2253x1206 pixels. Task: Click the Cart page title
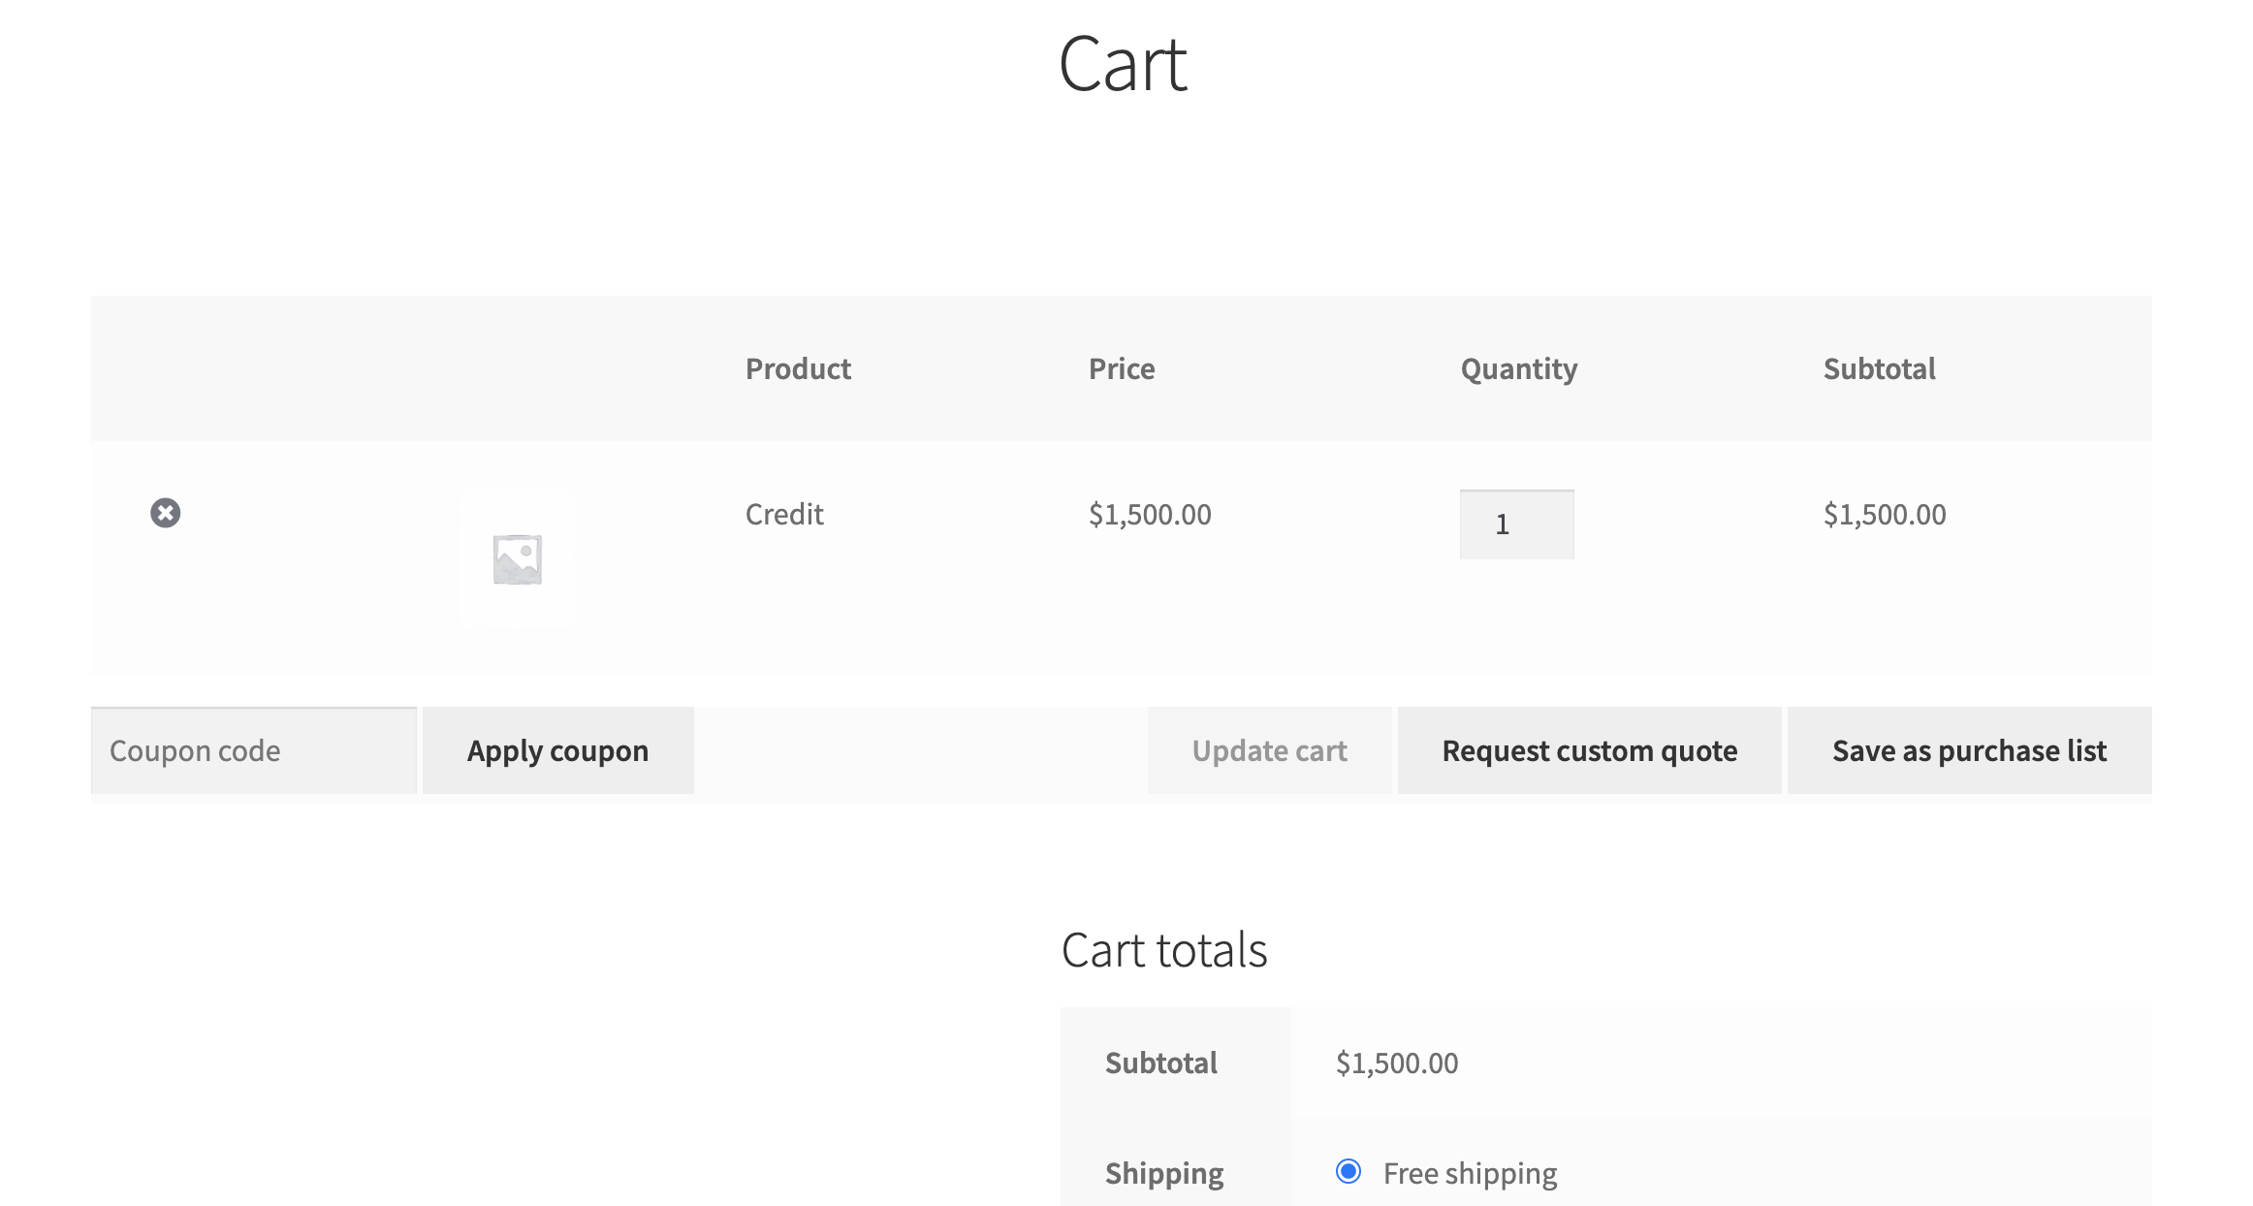pyautogui.click(x=1123, y=64)
